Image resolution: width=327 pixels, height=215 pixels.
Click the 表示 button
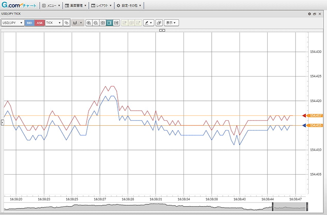click(171, 23)
